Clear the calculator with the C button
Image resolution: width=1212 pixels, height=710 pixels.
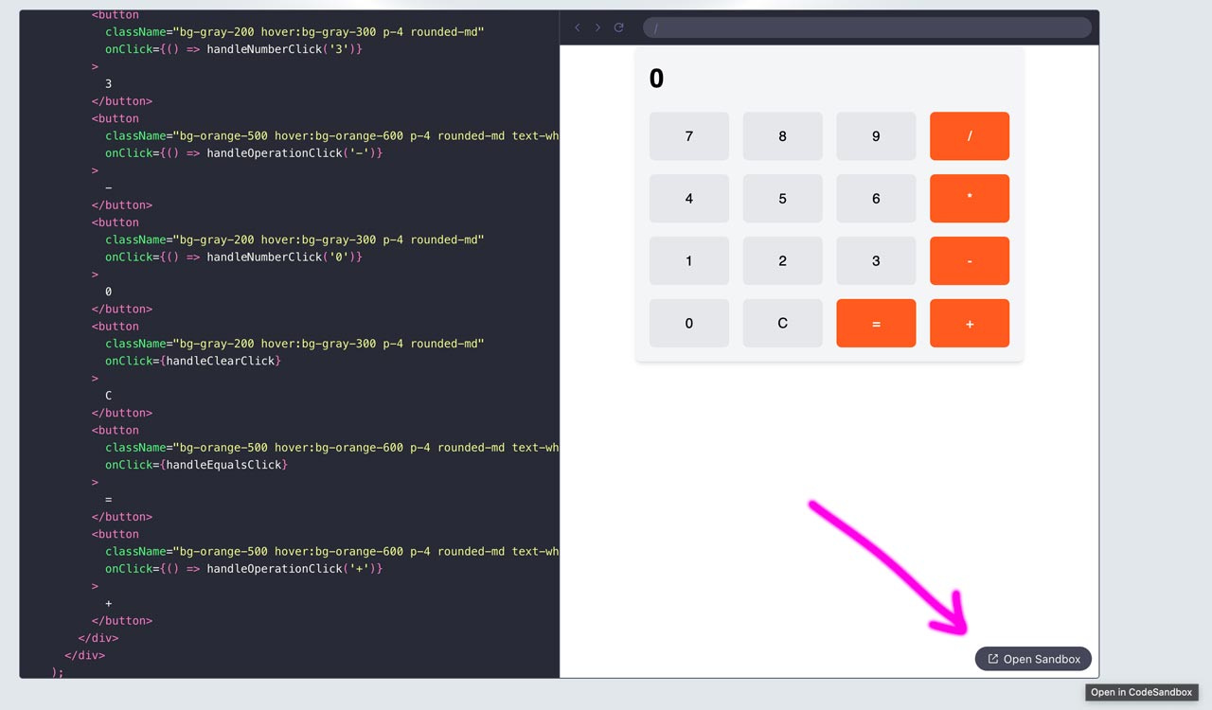782,323
